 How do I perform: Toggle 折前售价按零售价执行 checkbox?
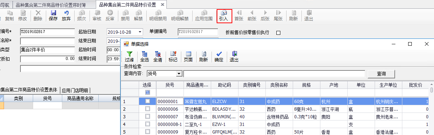(279, 33)
